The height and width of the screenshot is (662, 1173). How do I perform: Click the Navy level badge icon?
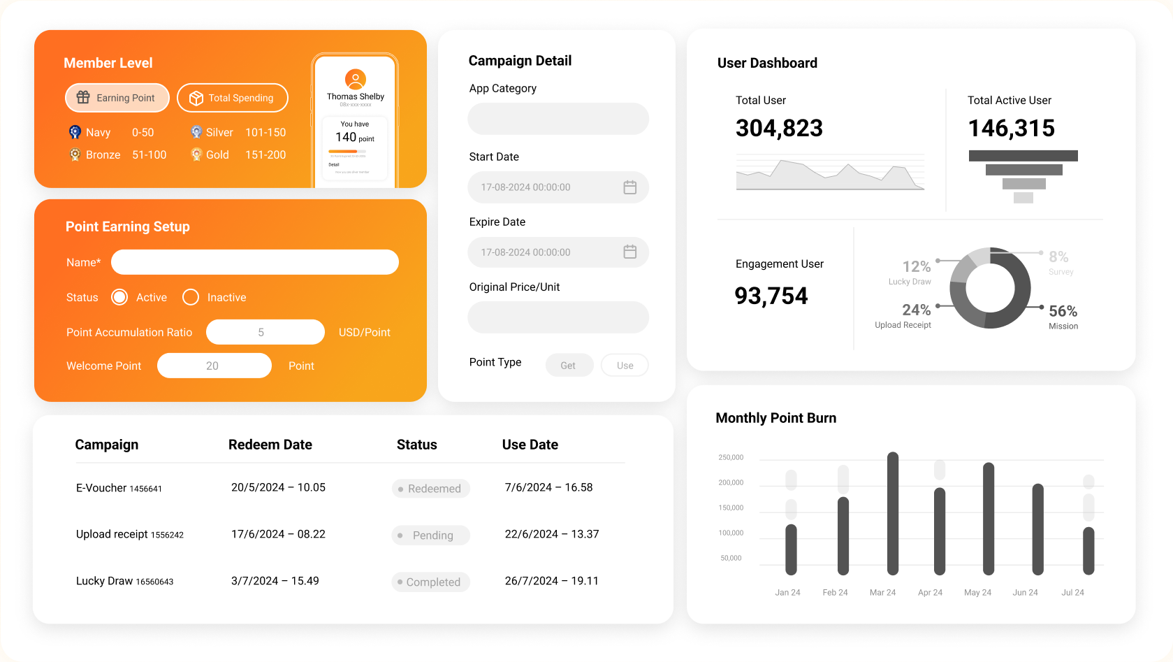[x=75, y=132]
